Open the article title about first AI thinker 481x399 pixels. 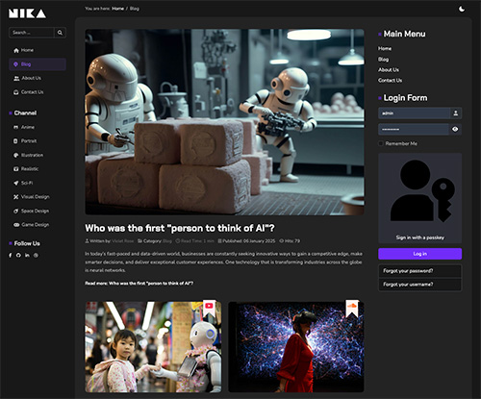[x=180, y=228]
